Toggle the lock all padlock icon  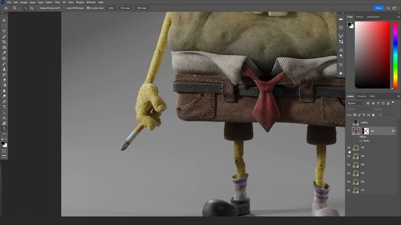(373, 115)
